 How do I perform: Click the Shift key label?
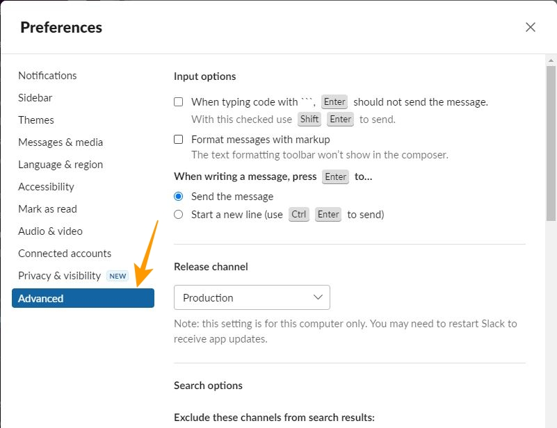click(309, 120)
